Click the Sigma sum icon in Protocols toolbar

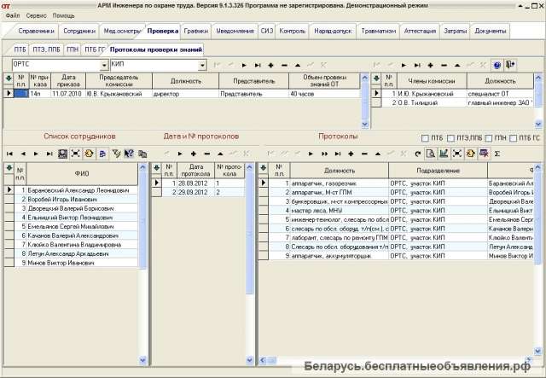[x=497, y=154]
